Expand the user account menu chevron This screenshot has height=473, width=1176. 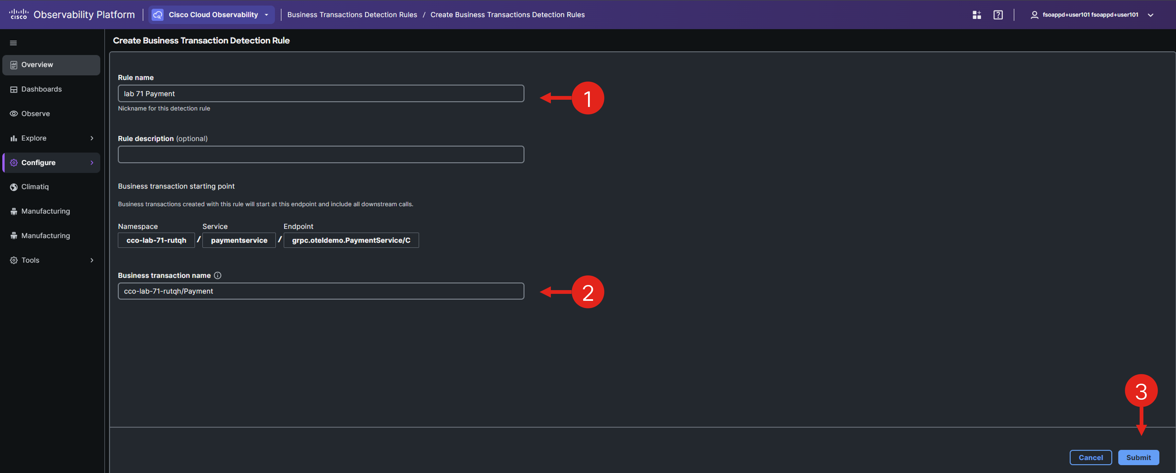tap(1150, 15)
